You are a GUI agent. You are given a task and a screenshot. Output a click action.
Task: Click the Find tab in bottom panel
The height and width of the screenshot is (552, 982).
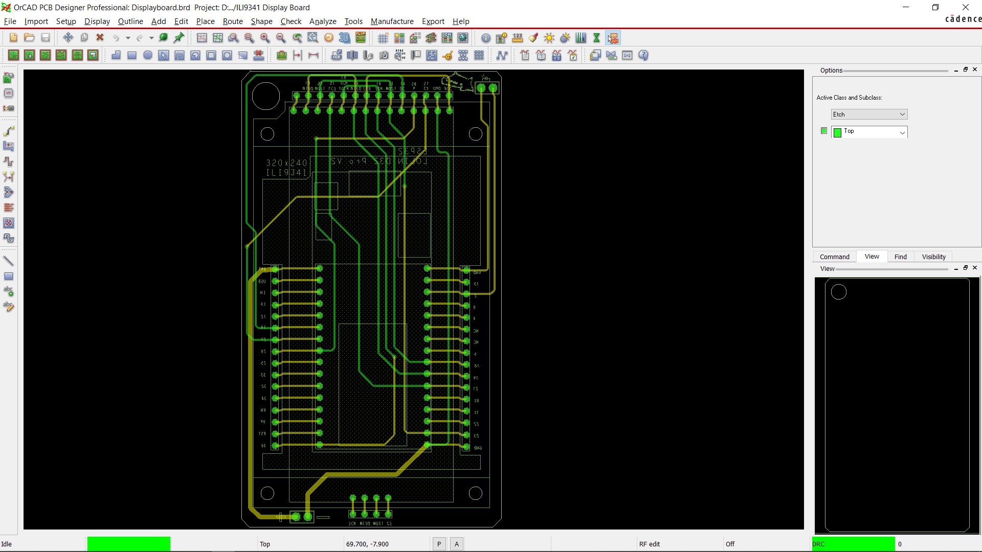(x=901, y=256)
